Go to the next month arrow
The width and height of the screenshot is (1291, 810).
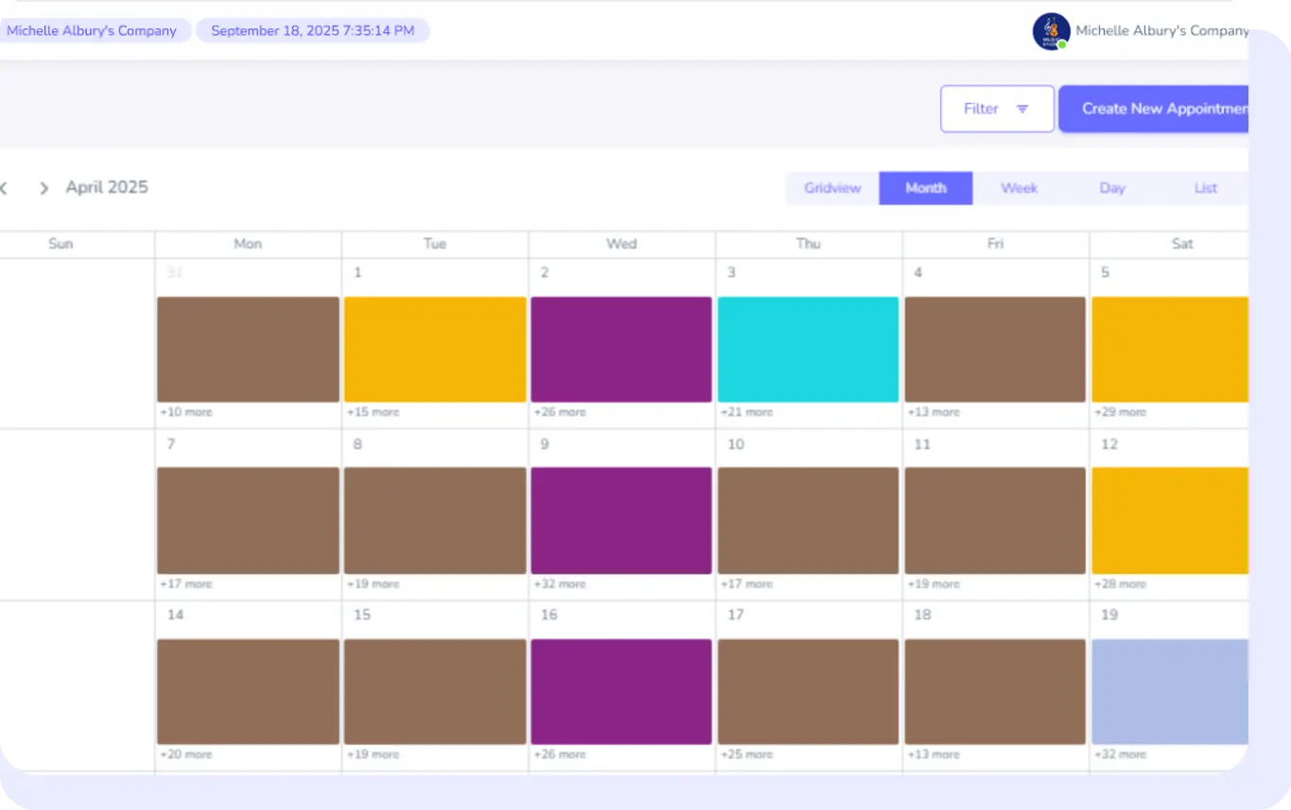pos(44,188)
